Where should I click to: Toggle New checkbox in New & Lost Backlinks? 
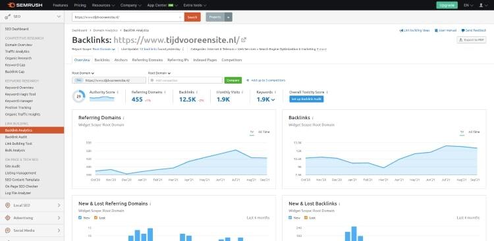[290, 218]
